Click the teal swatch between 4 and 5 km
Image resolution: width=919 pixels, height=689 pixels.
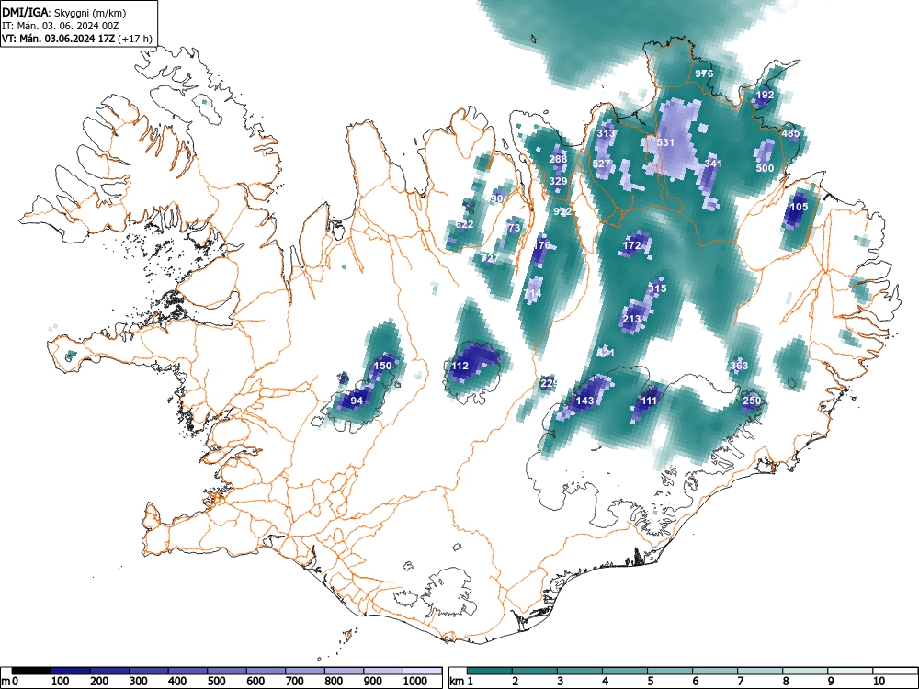[x=625, y=671]
